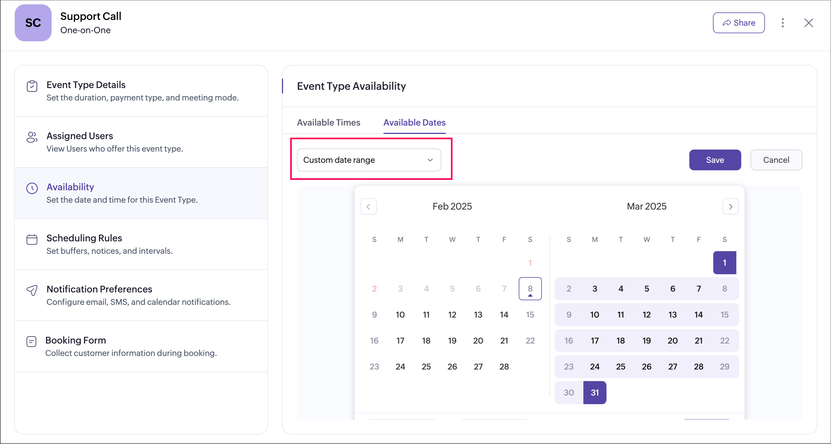
Task: Click the Cancel button
Action: point(776,160)
